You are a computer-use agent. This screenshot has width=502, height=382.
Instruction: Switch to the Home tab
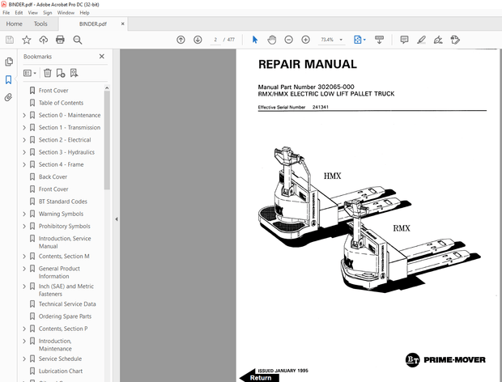click(x=14, y=24)
